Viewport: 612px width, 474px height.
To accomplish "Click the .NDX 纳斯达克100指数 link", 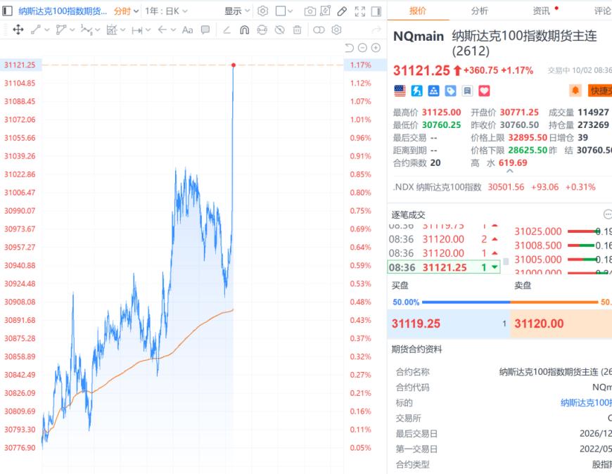I will (437, 187).
